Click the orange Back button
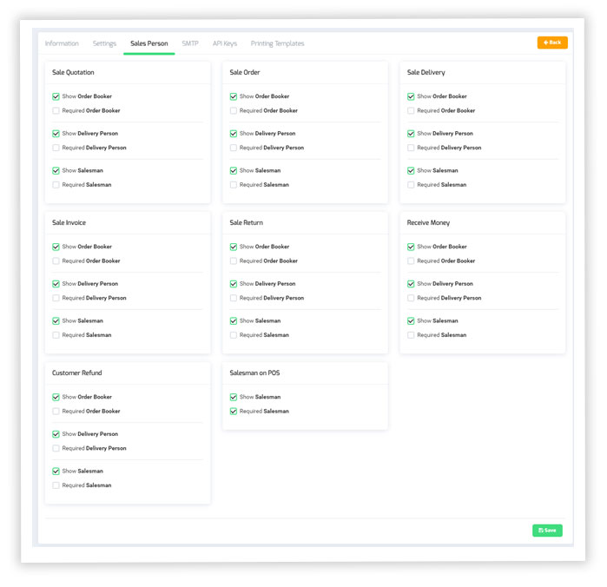 coord(552,43)
